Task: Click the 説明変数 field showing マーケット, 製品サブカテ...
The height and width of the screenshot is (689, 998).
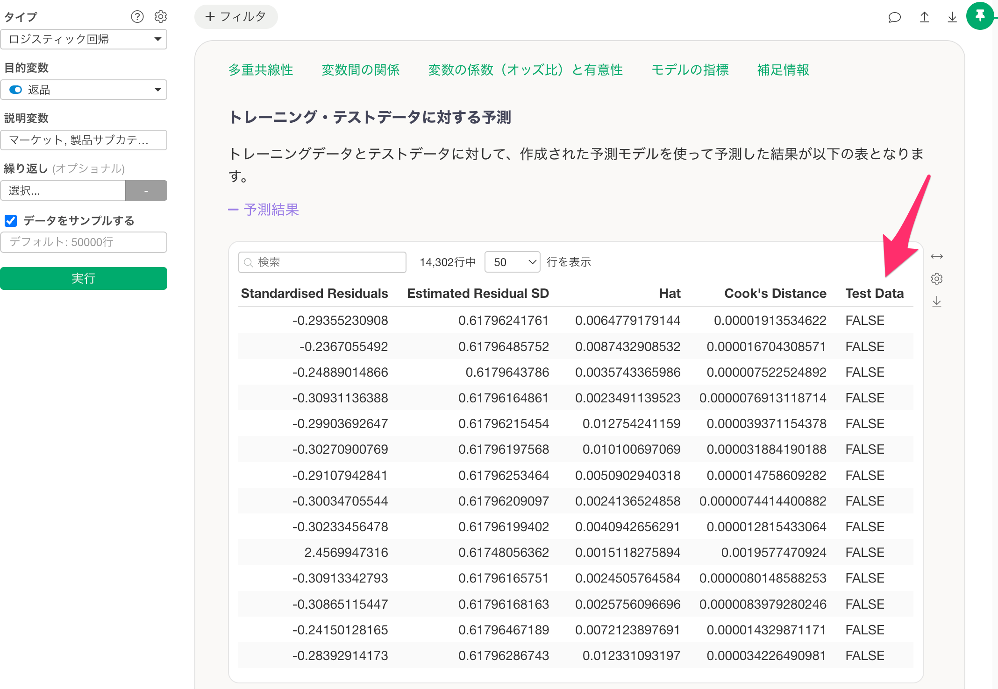Action: pos(84,140)
